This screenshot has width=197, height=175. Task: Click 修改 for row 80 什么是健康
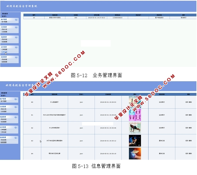(x=187, y=102)
